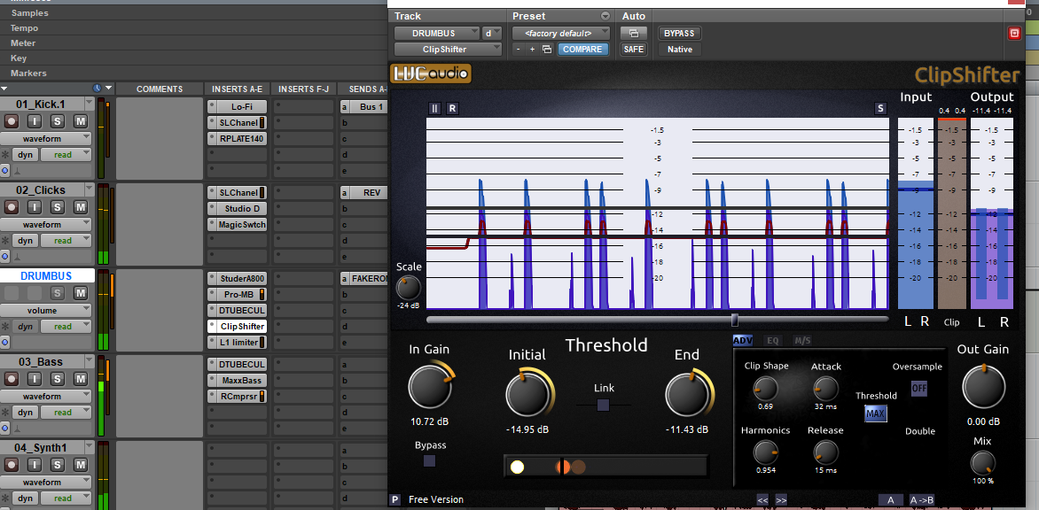
Task: Click the freeze snowflake icon on 03_Bass
Action: pyautogui.click(x=5, y=413)
